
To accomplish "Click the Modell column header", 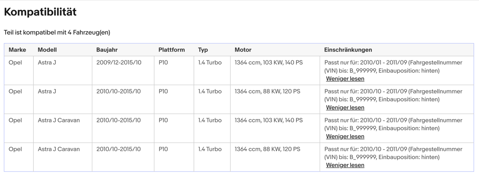I will [x=47, y=50].
